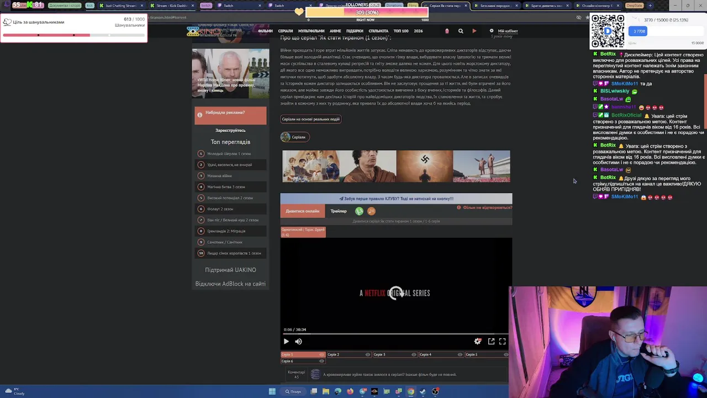Mute the video player volume

tap(298, 342)
